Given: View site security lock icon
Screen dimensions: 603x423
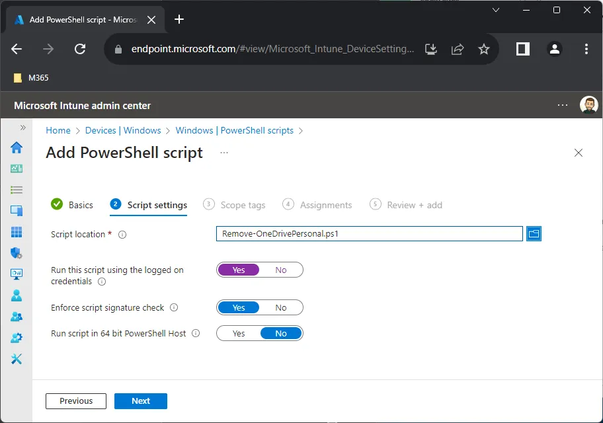Looking at the screenshot, I should pos(118,49).
